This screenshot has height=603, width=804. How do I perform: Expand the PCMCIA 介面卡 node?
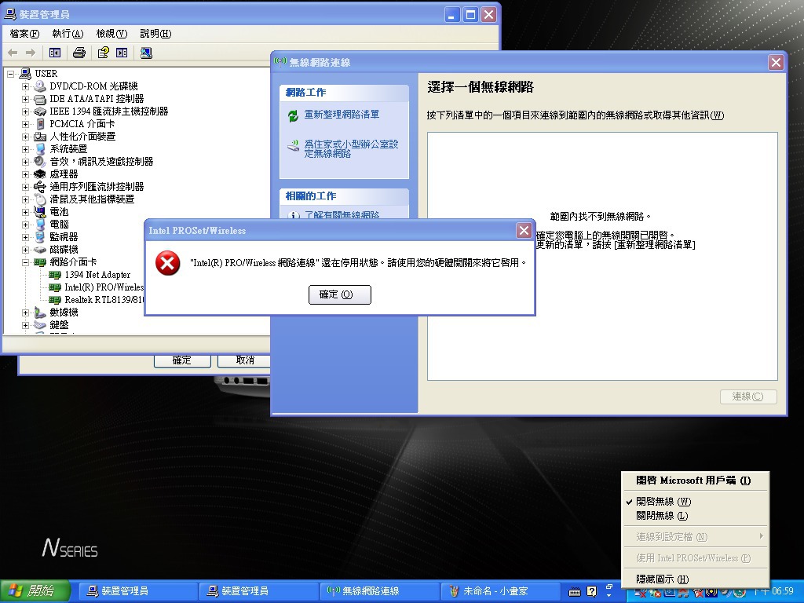pyautogui.click(x=25, y=124)
